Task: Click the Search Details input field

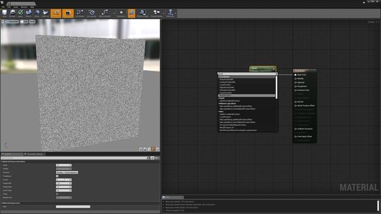Action: 73,158
